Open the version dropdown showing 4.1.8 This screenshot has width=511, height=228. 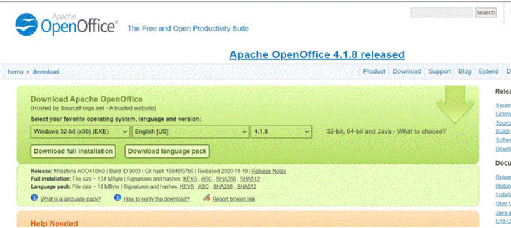click(x=281, y=132)
